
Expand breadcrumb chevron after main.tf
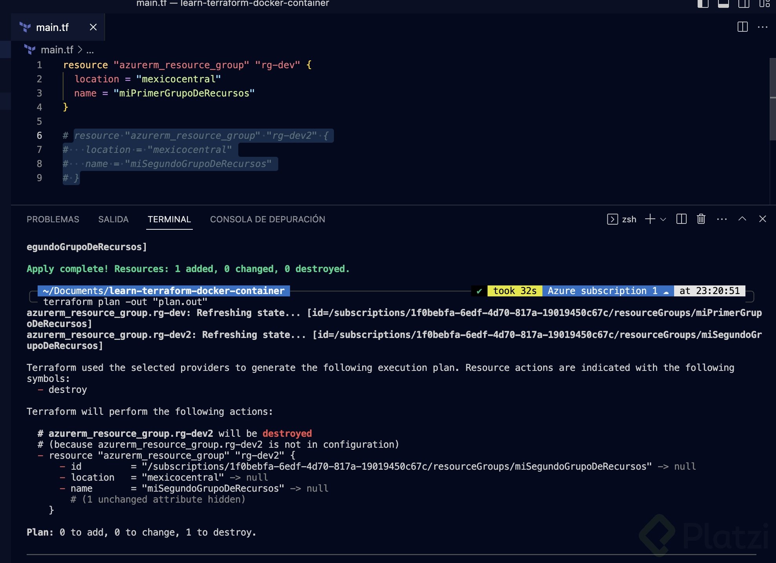tap(80, 50)
